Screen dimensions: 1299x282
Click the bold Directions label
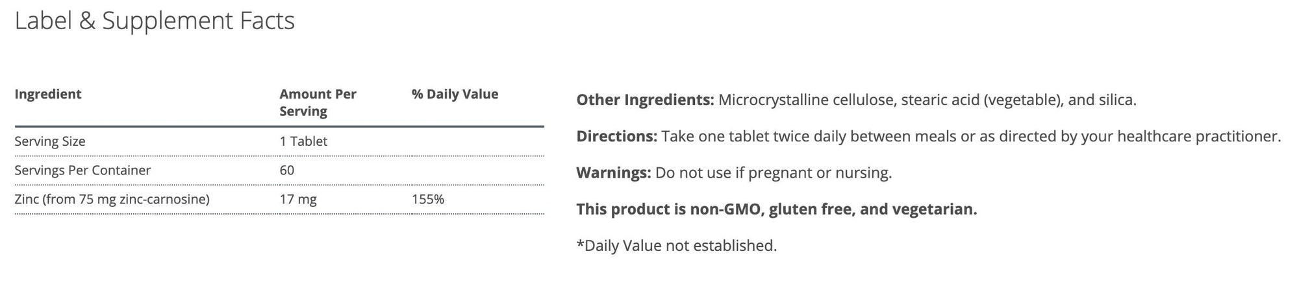617,137
